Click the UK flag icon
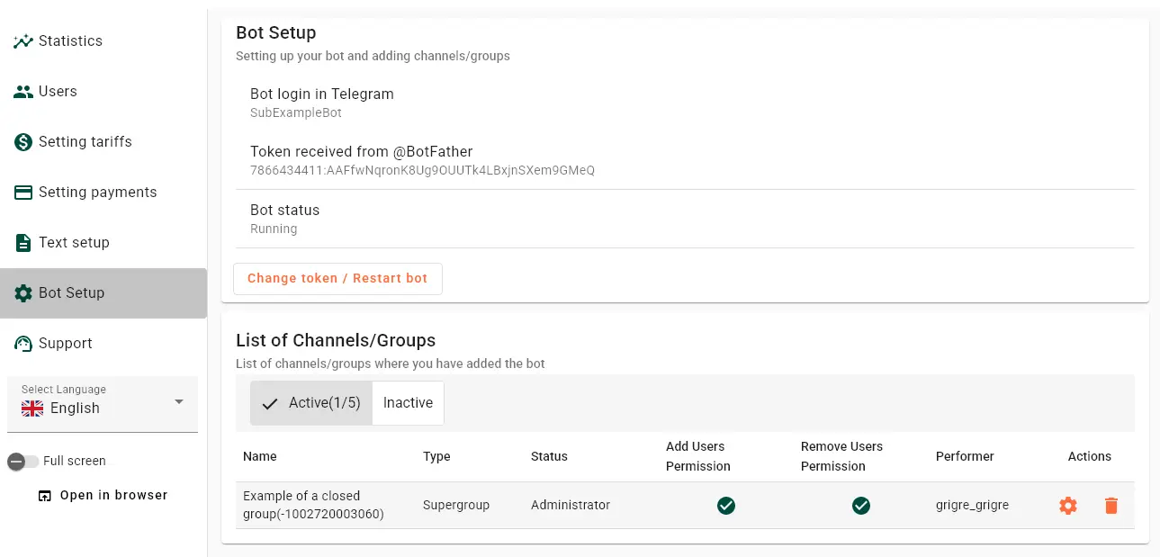The width and height of the screenshot is (1160, 557). pos(32,409)
